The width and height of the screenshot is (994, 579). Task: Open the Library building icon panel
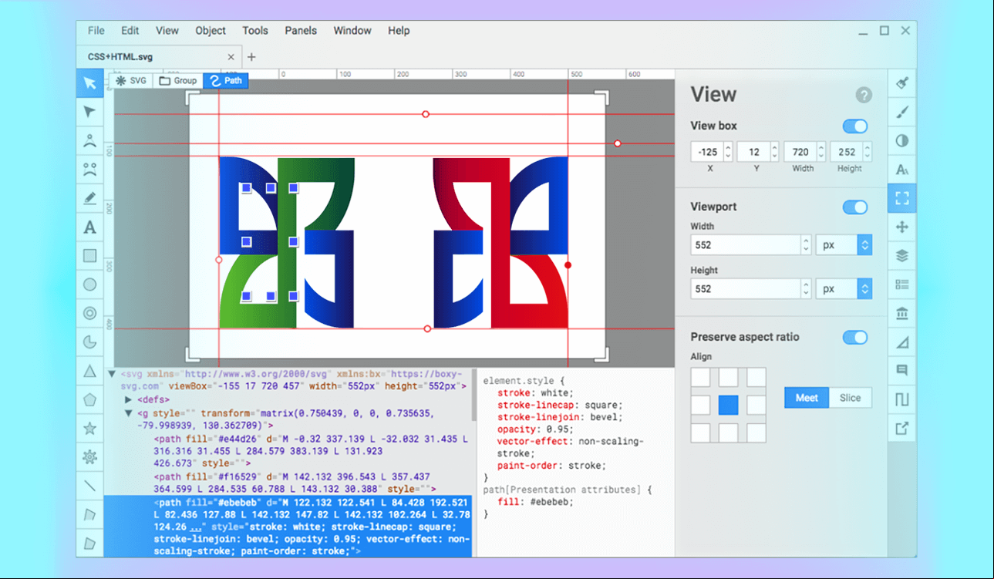coord(902,313)
